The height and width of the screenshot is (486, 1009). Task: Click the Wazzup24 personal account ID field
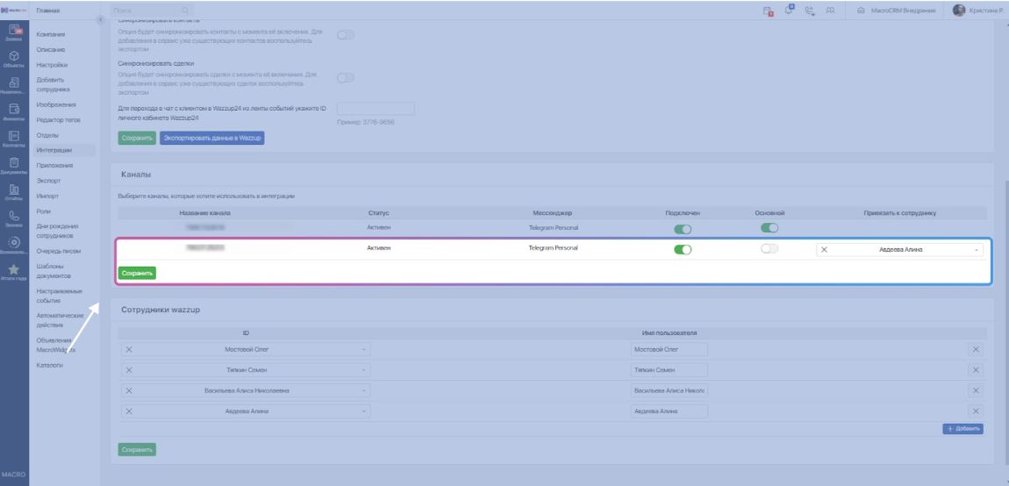(375, 109)
